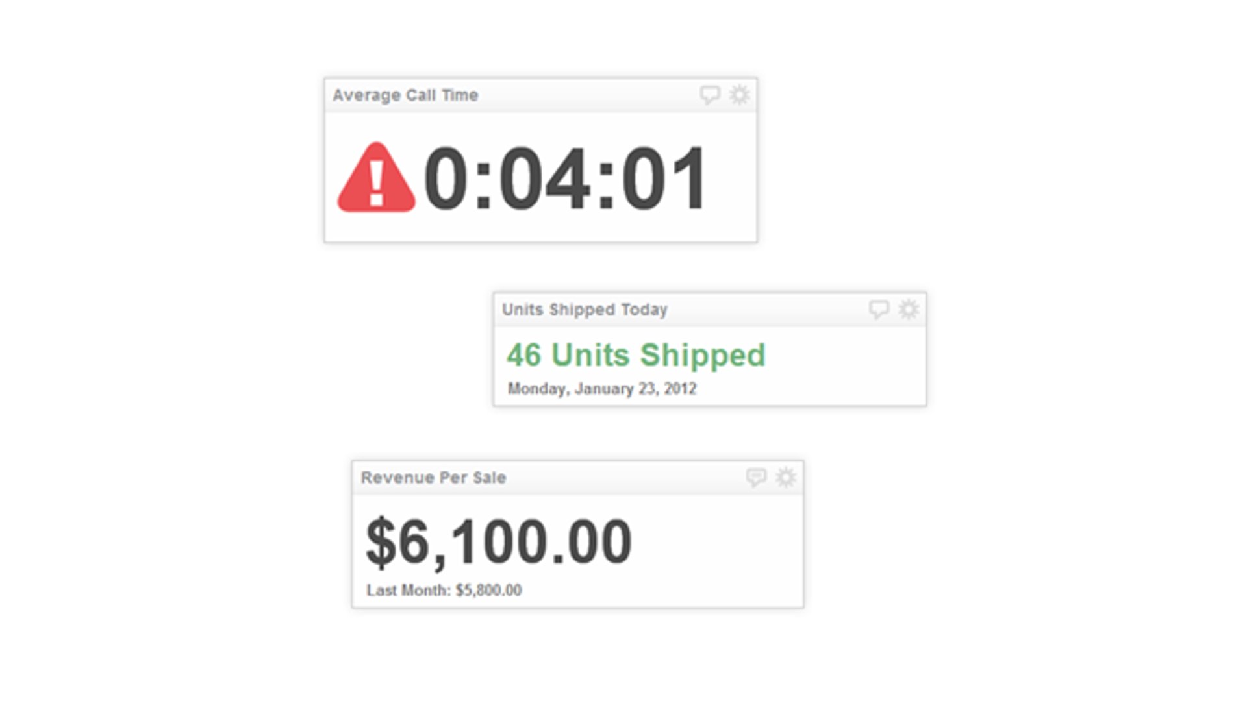This screenshot has height=701, width=1247.
Task: Select the 0:04:01 call time value
Action: click(x=565, y=178)
